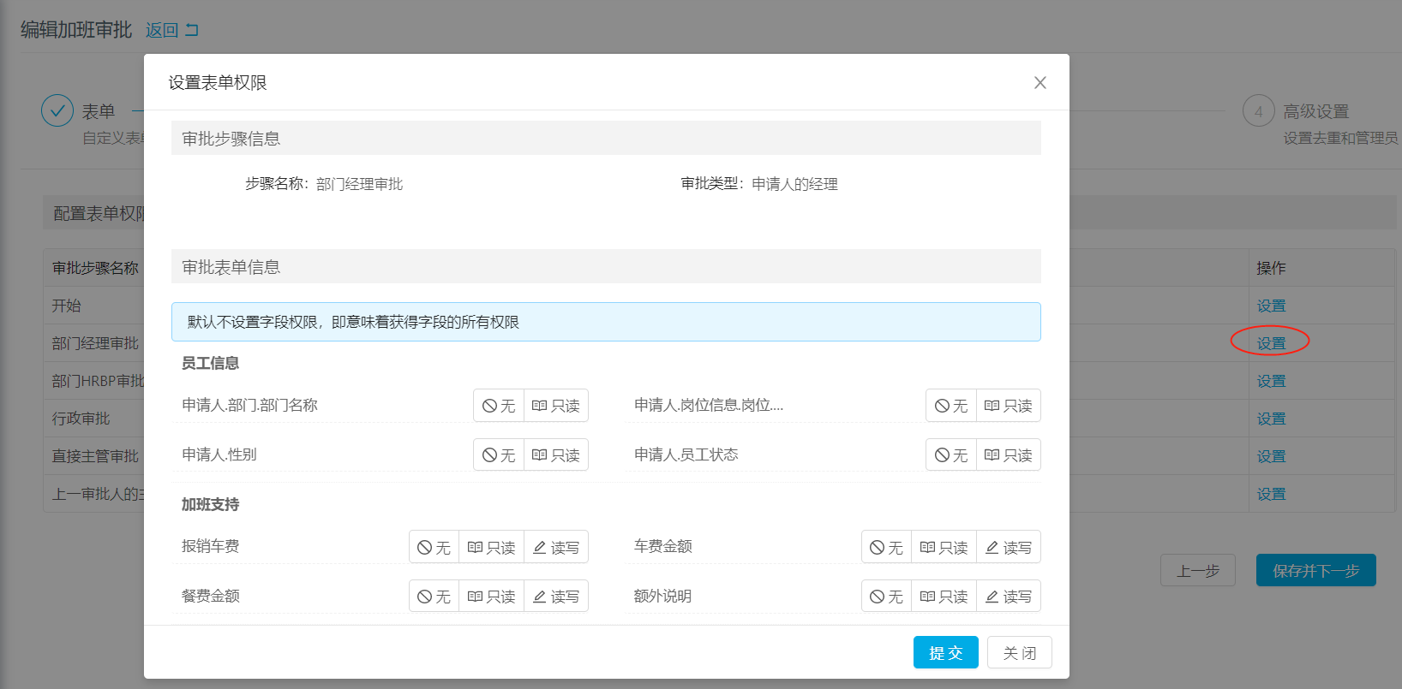Set 餐费金额 permission to 无
Screen dimensions: 1402x689
(x=434, y=597)
